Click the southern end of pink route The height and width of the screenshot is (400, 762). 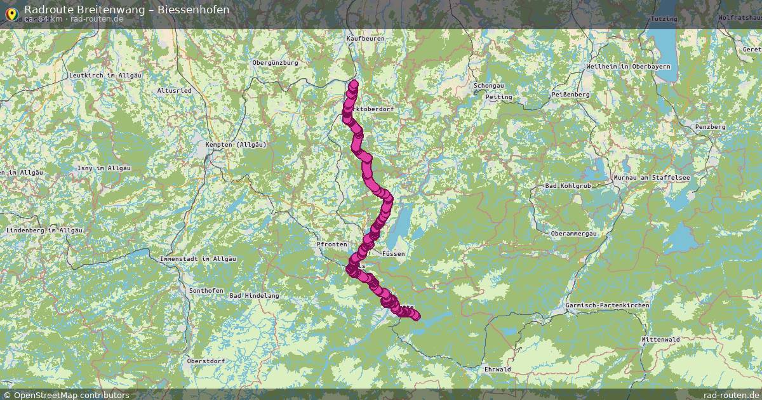(416, 316)
